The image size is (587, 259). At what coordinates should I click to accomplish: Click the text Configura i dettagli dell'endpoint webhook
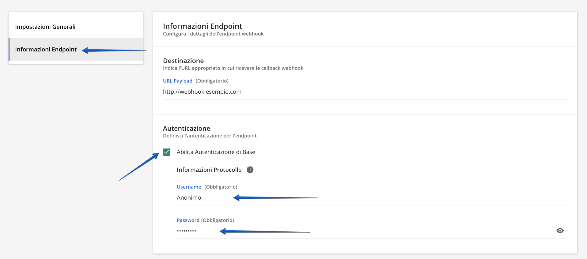tap(213, 34)
